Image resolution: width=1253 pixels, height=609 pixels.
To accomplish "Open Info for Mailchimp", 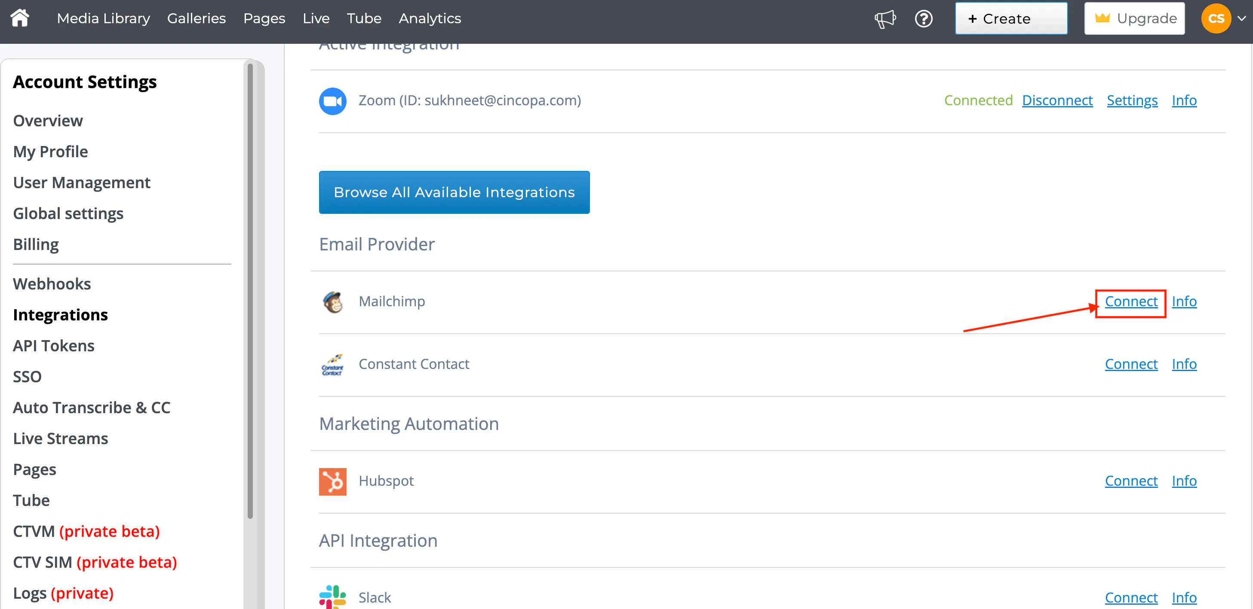I will click(x=1184, y=301).
